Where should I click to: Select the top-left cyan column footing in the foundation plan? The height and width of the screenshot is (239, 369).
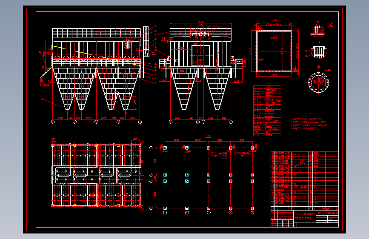tap(165, 148)
